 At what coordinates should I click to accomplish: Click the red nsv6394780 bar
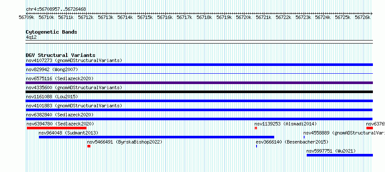pyautogui.click(x=57, y=128)
